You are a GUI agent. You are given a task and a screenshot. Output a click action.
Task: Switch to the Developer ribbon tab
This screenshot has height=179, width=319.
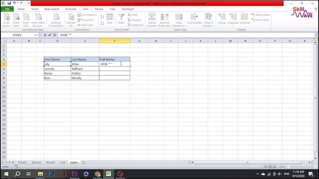[128, 9]
